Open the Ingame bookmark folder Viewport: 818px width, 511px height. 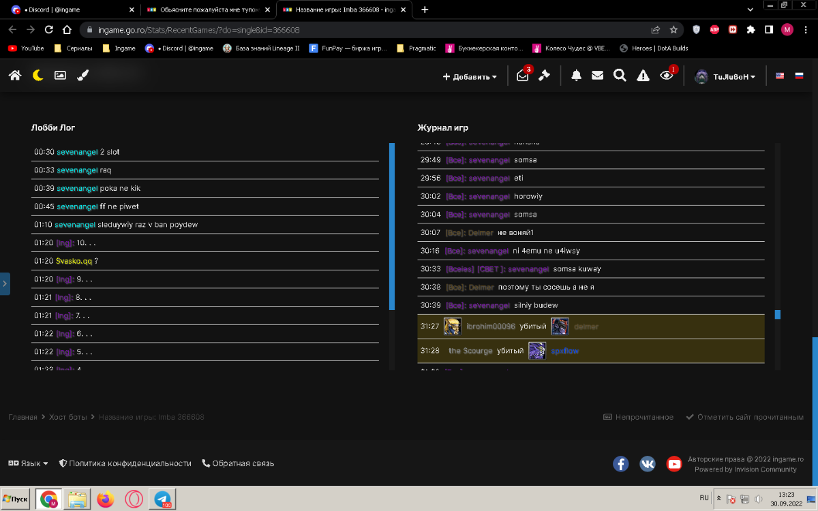click(x=119, y=48)
